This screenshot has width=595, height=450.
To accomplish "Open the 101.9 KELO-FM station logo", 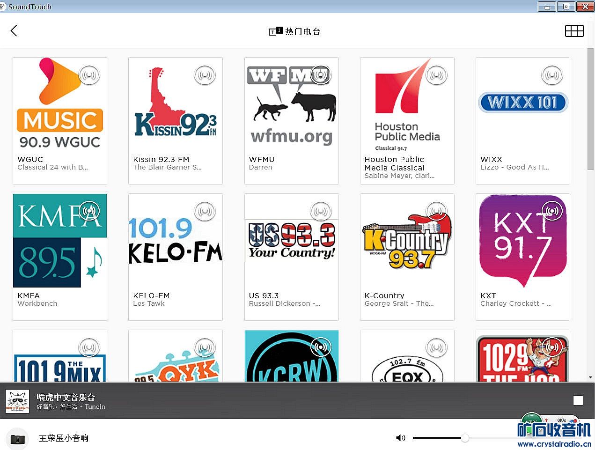I will click(176, 241).
